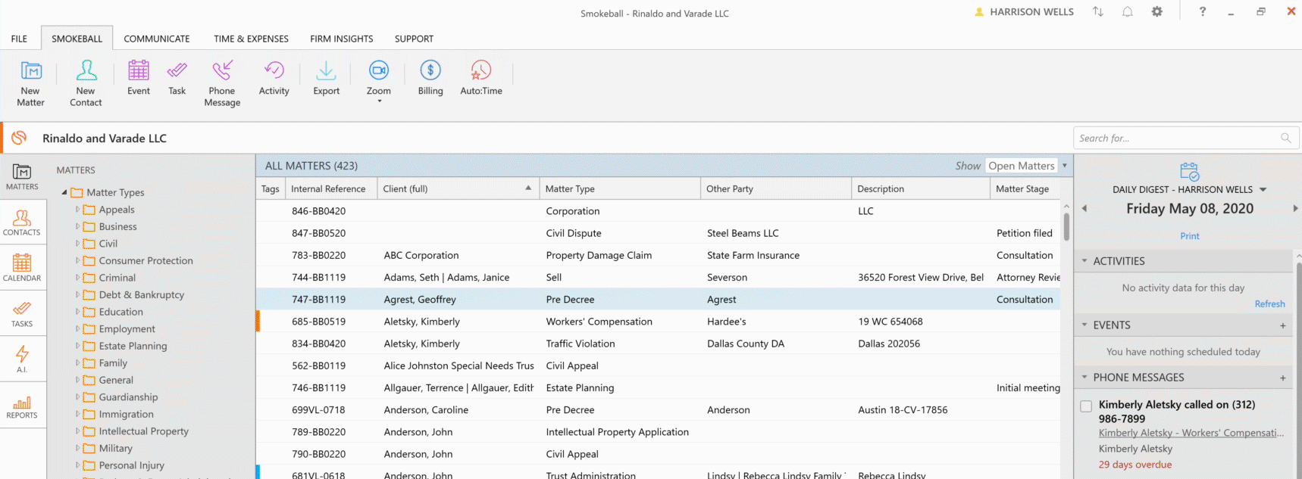1302x479 pixels.
Task: Expand the Appeals folder
Action: tap(77, 210)
